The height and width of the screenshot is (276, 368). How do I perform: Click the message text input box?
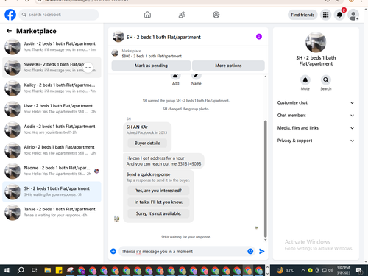pyautogui.click(x=183, y=252)
